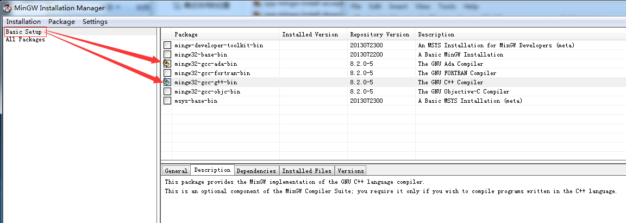Toggle mingw32-gcc-g++-bin marked-for-install icon
This screenshot has height=223, width=626.
(167, 82)
